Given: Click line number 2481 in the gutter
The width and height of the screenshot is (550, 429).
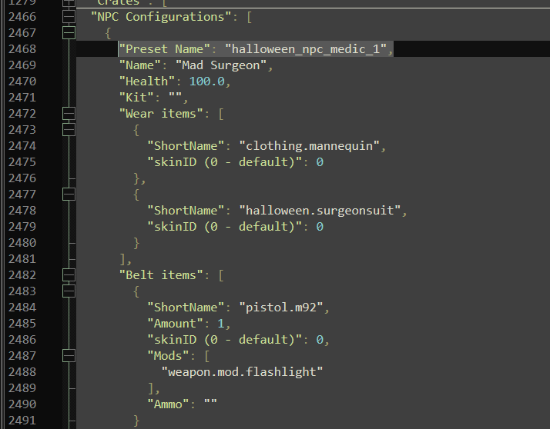Looking at the screenshot, I should click(x=22, y=259).
